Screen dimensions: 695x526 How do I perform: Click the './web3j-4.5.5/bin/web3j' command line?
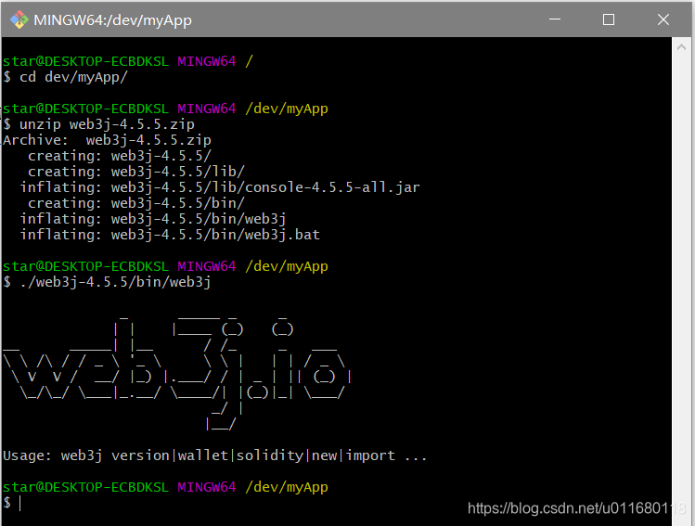107,282
